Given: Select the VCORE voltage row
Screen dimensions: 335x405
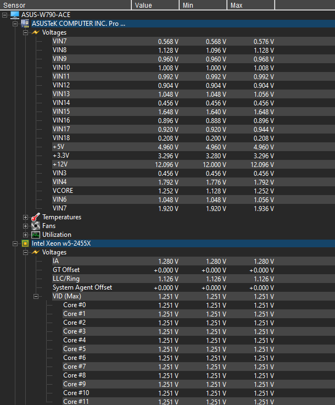Looking at the screenshot, I should pos(63,191).
